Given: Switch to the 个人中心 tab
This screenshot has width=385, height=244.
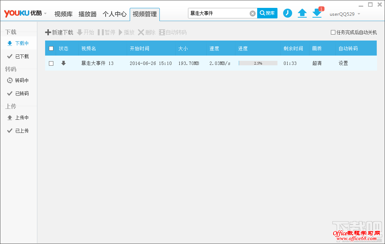Looking at the screenshot, I should 114,14.
